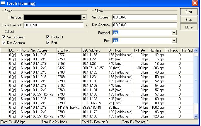Expand the Port filter dropdown
The image size is (201, 126).
tap(174, 41)
